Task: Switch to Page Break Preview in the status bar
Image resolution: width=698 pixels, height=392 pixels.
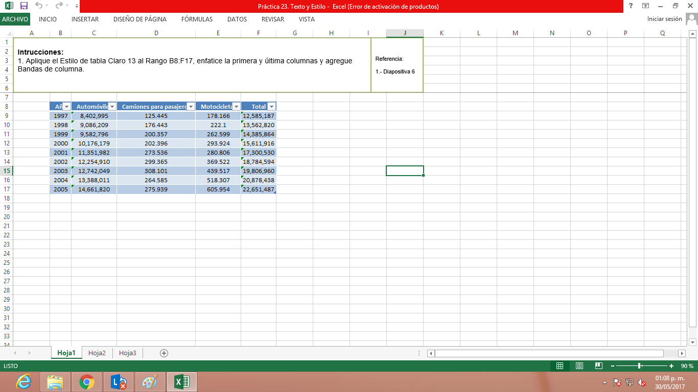Action: click(x=599, y=365)
